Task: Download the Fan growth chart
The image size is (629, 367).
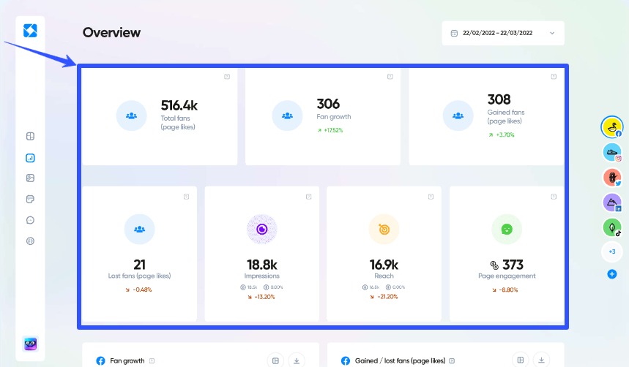Action: pyautogui.click(x=296, y=360)
